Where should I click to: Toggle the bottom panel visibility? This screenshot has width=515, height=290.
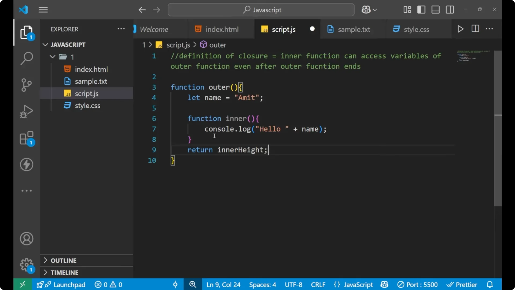(435, 9)
